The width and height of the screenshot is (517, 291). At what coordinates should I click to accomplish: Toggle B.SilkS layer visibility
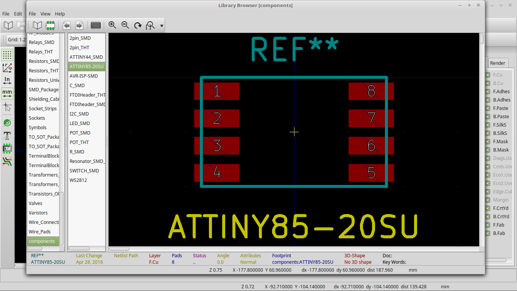[488, 133]
